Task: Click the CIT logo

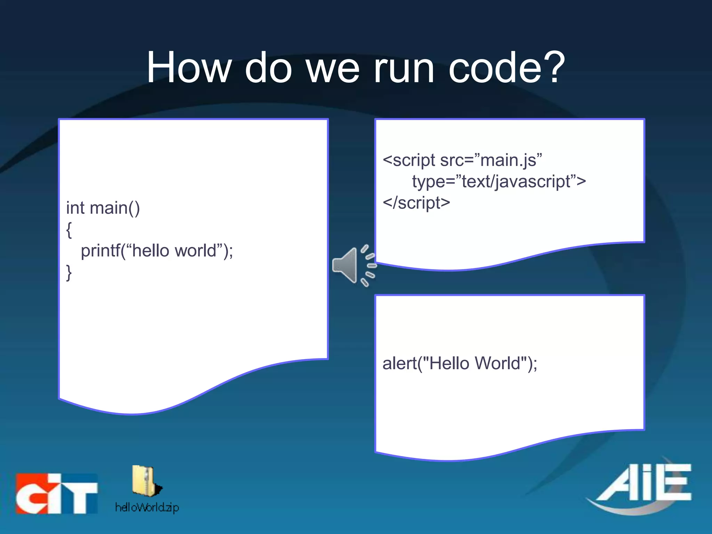Action: pyautogui.click(x=56, y=493)
